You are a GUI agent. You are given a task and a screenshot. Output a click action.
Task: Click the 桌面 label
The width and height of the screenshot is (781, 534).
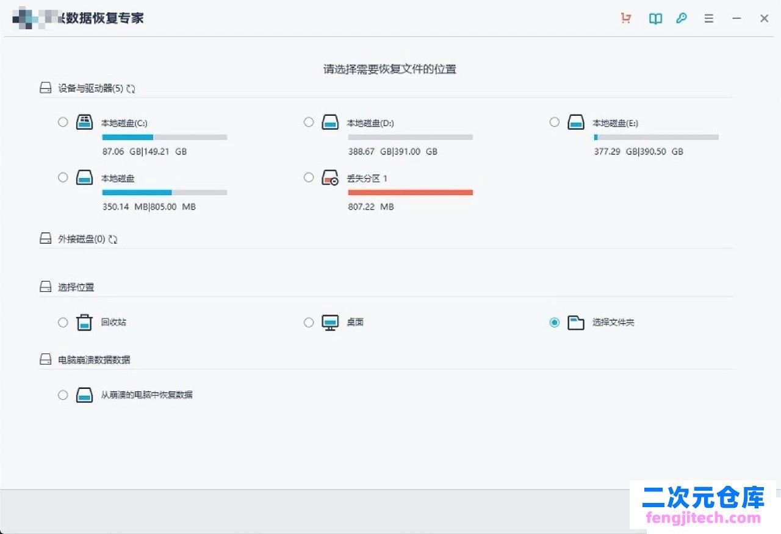(x=355, y=322)
